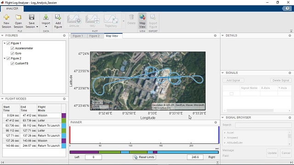Click the Reset Limits button
The width and height of the screenshot is (294, 165).
point(144,157)
